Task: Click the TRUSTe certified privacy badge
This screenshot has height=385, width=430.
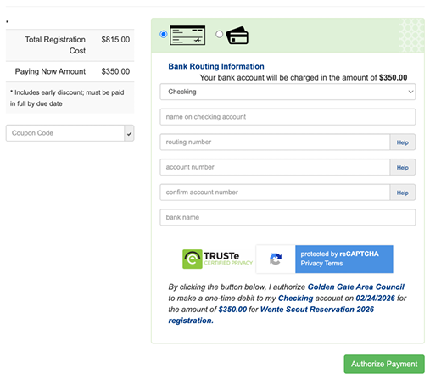Action: [x=217, y=259]
